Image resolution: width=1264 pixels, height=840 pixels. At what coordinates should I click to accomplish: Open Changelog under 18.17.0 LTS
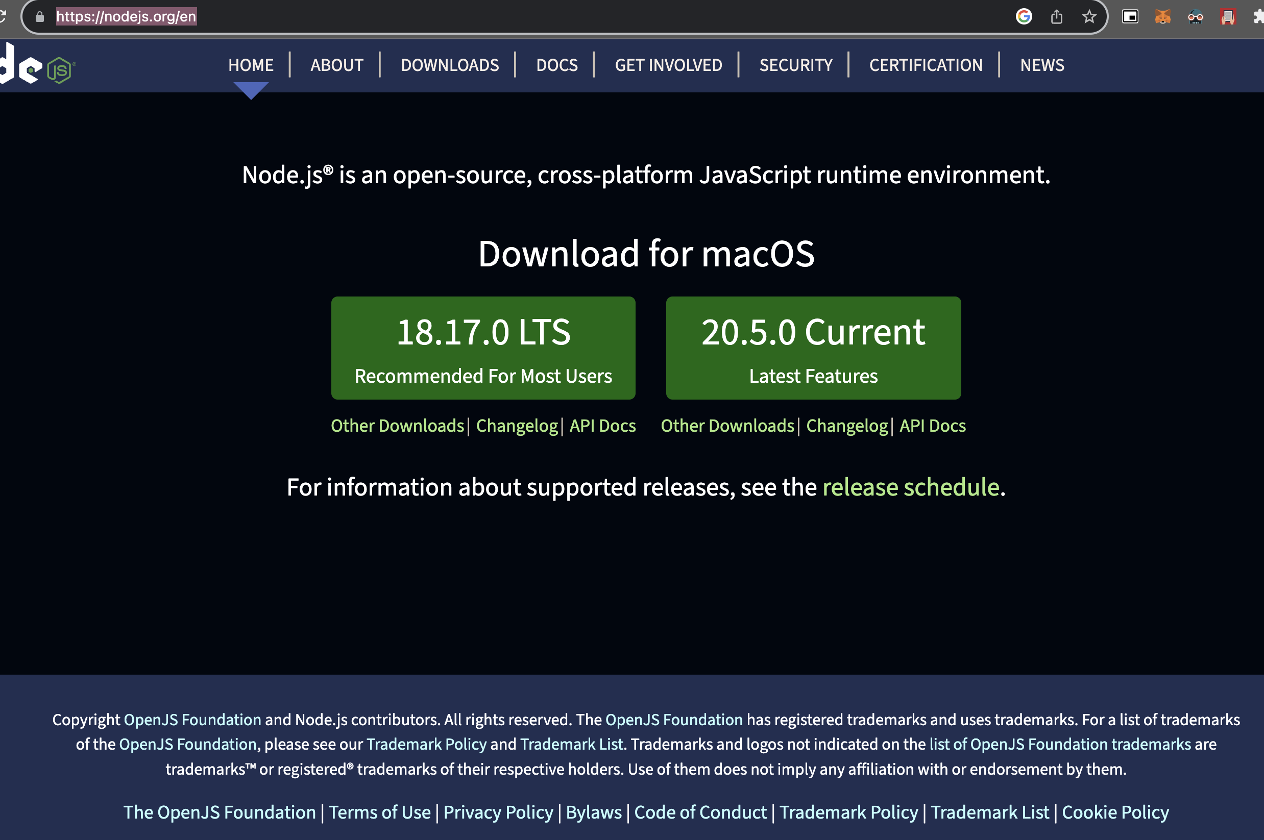pos(517,426)
